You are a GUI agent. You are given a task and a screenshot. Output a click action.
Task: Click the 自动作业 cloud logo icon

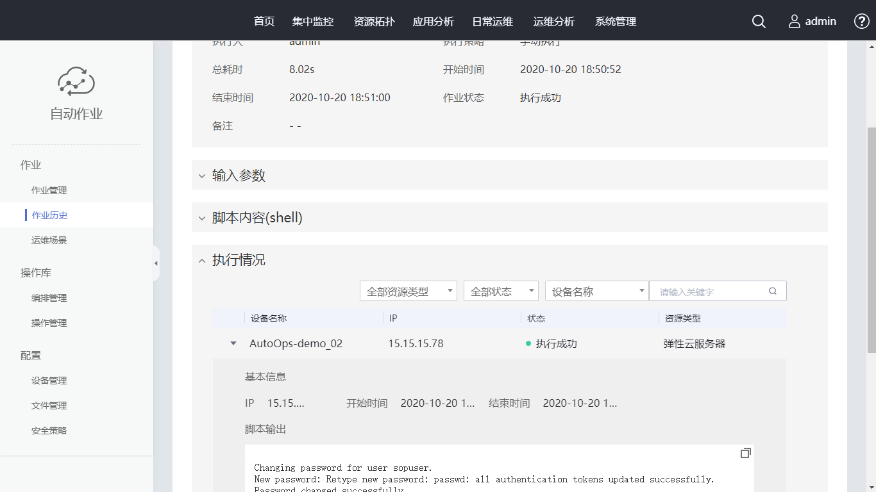coord(76,81)
